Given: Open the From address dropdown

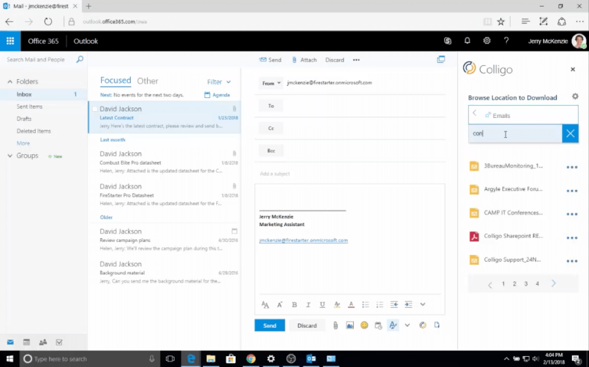Looking at the screenshot, I should coord(271,83).
